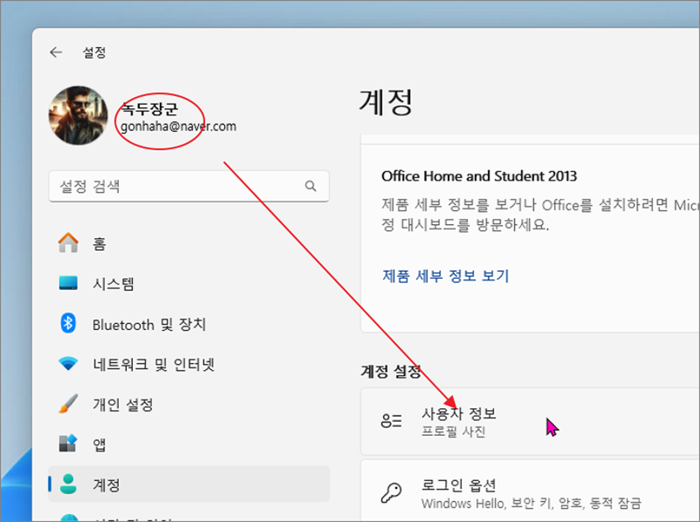Click the key icon of 로그인 옵션
This screenshot has height=522, width=700.
tap(391, 493)
